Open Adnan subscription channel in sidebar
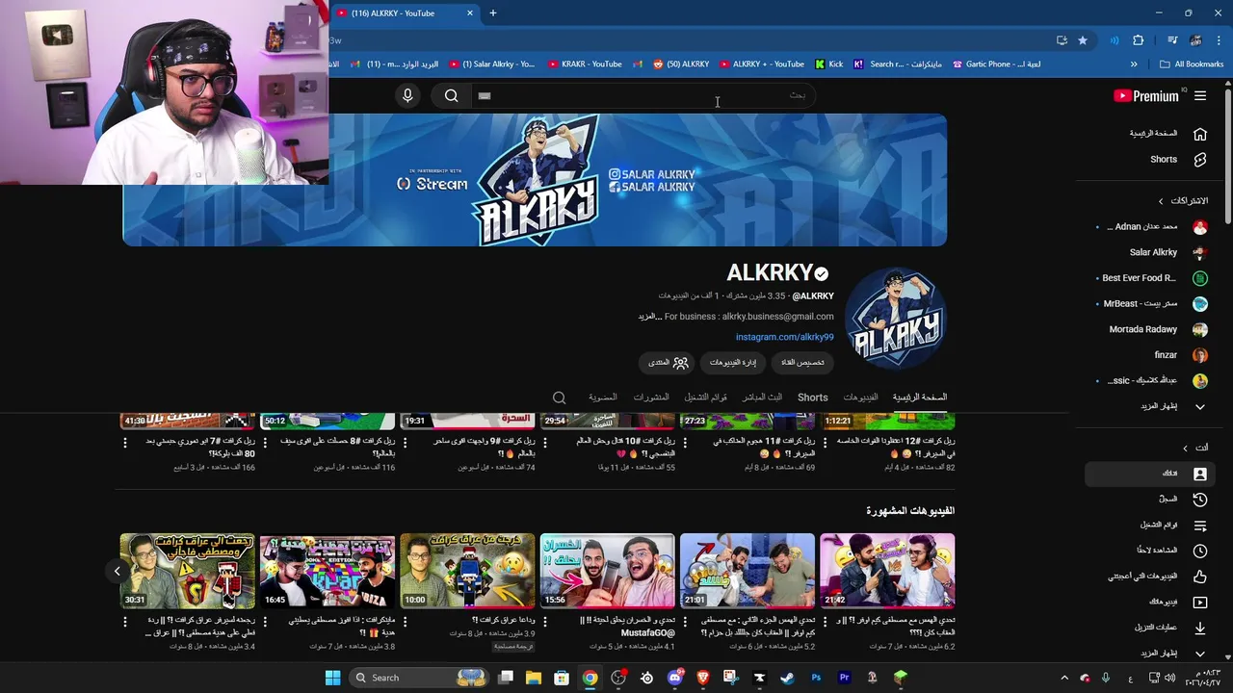Viewport: 1233px width, 693px height. 1150,227
